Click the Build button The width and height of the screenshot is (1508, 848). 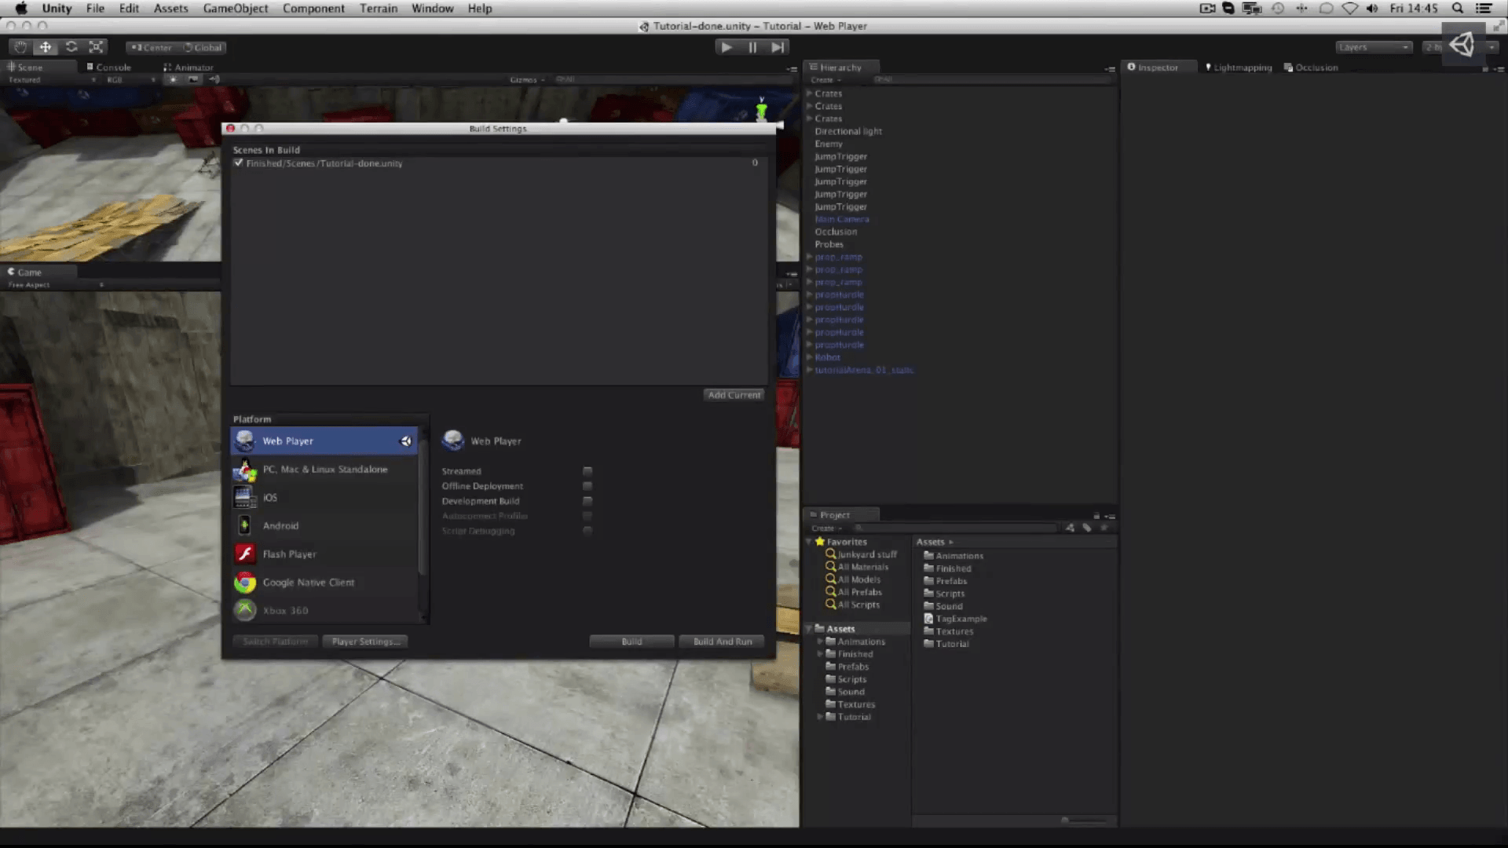(x=631, y=641)
